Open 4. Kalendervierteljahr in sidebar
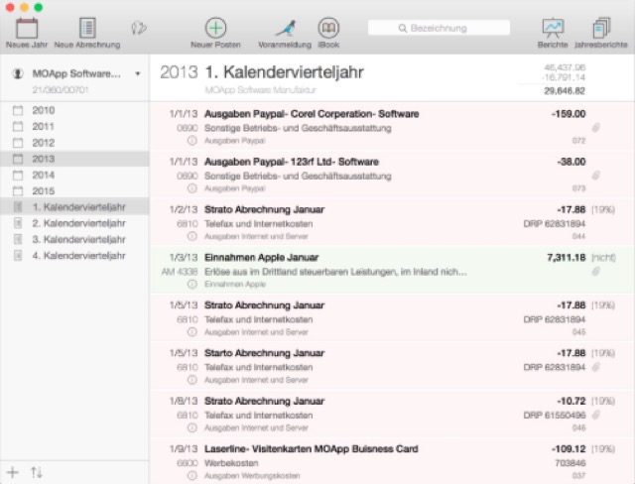Screen dimensions: 635x484 78,255
